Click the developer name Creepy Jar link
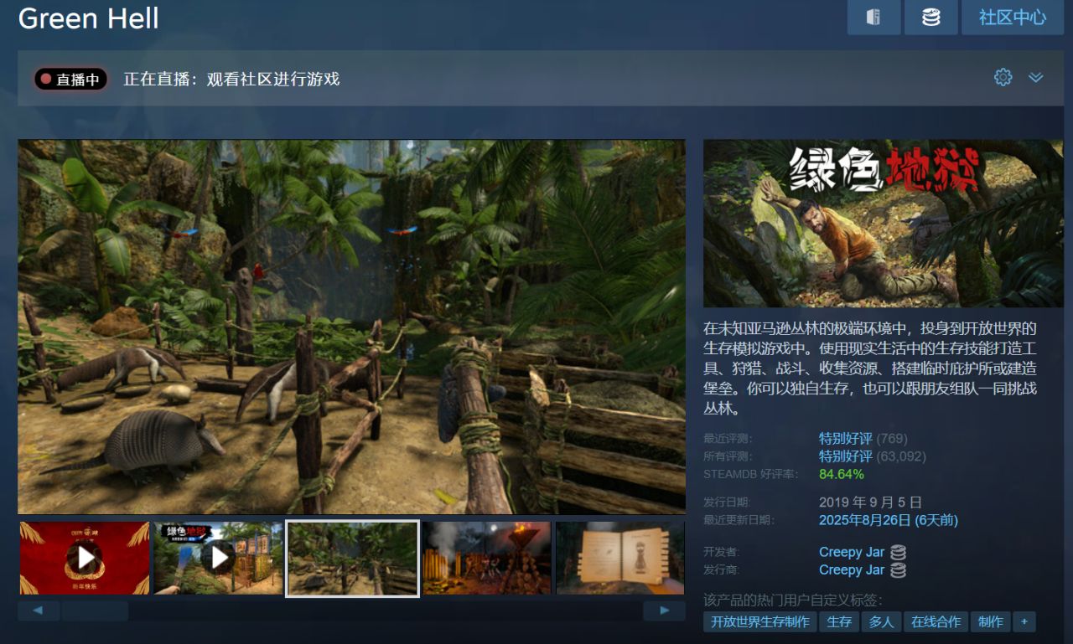 pos(852,552)
